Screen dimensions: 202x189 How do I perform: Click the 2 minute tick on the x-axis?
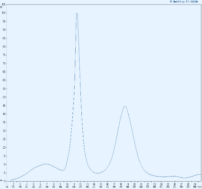[14, 184]
